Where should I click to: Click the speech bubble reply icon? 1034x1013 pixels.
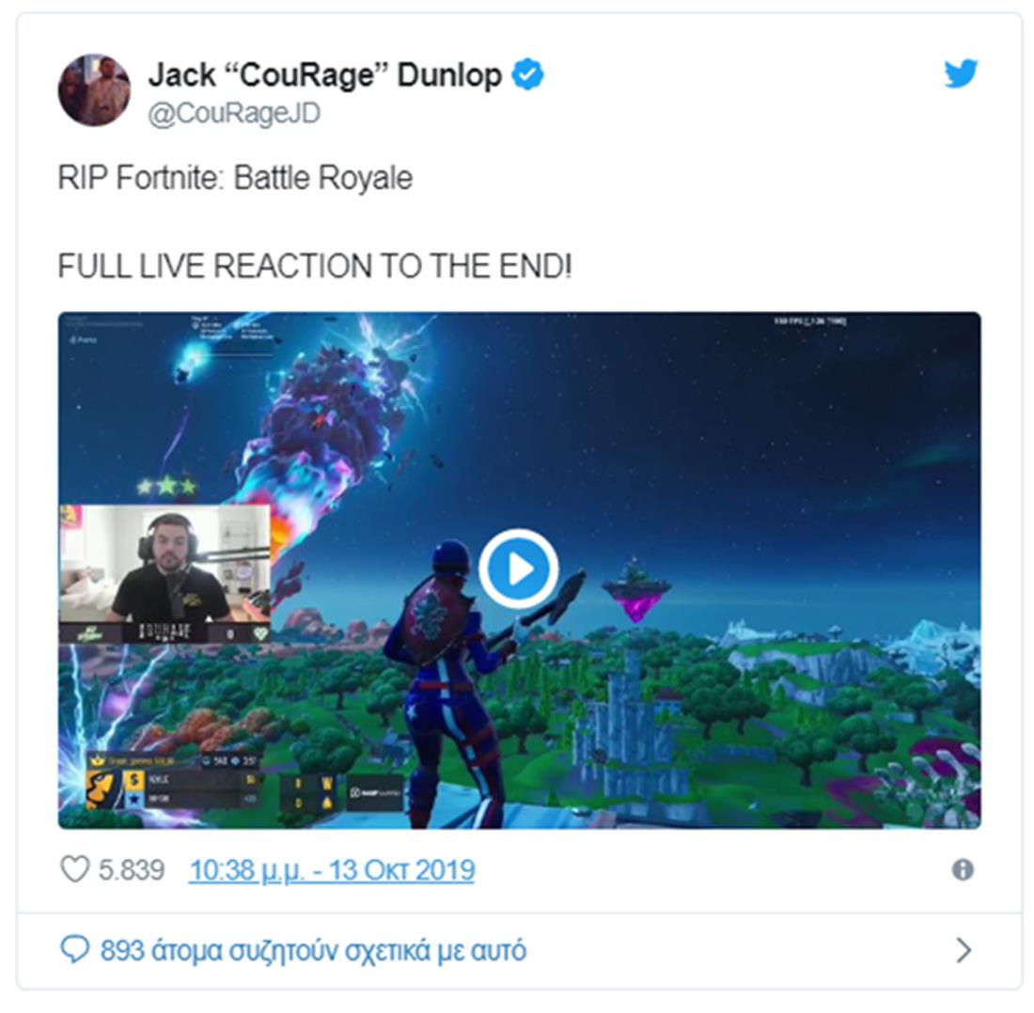pyautogui.click(x=74, y=950)
